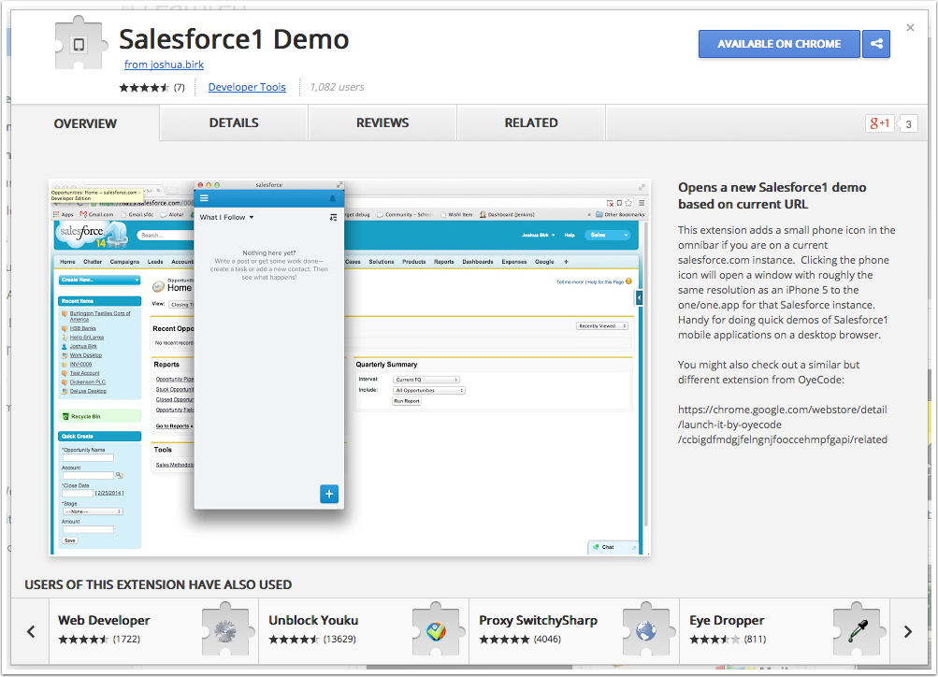Click the 'Users of this extension have also used' heading
Viewport: 938px width, 677px height.
pos(158,584)
